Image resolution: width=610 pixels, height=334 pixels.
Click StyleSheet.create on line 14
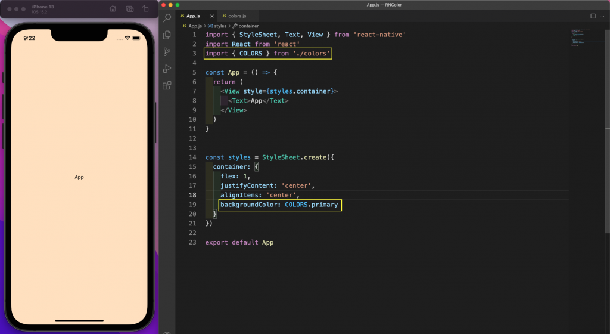(294, 157)
